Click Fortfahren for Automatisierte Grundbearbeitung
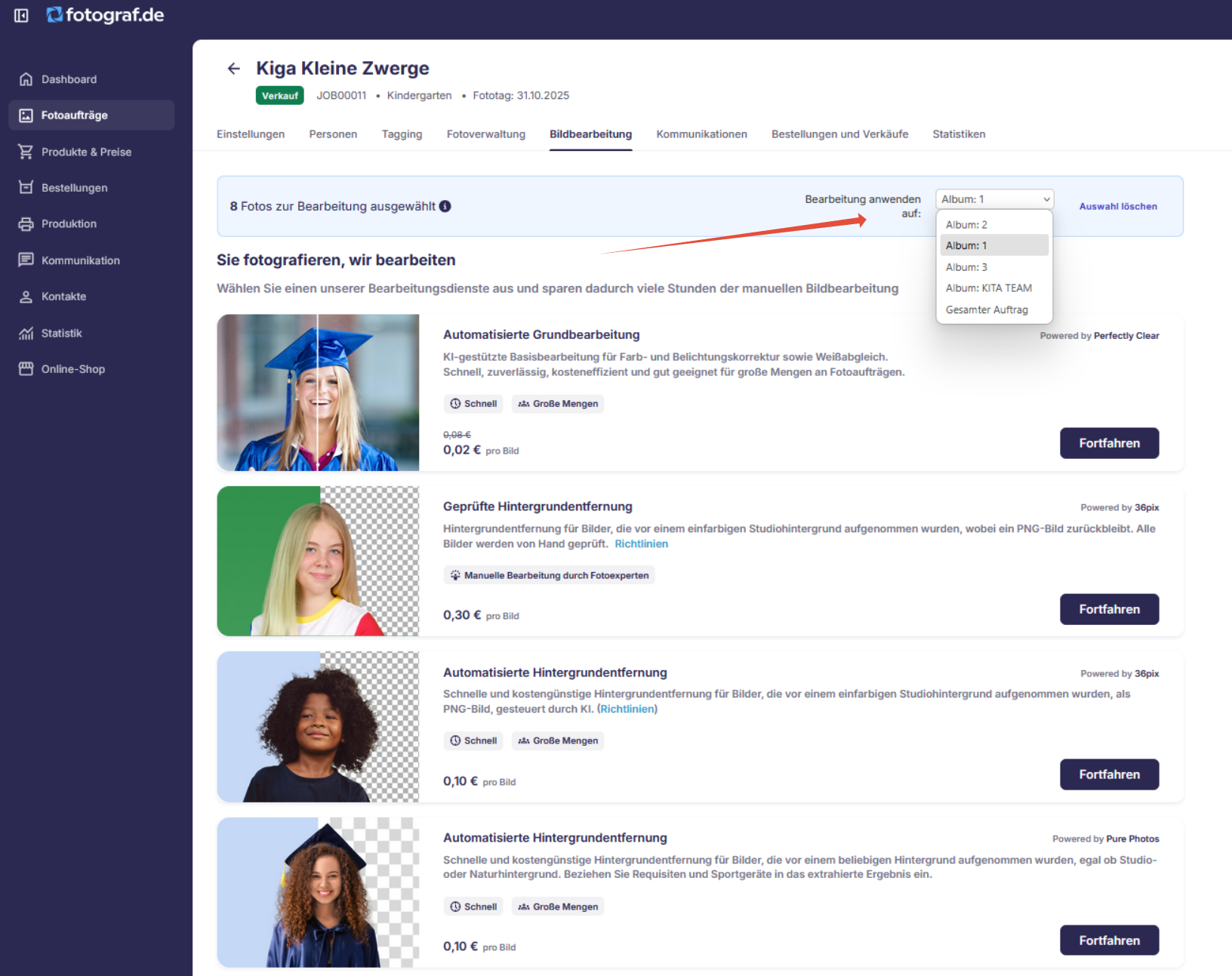This screenshot has height=976, width=1232. click(1109, 443)
